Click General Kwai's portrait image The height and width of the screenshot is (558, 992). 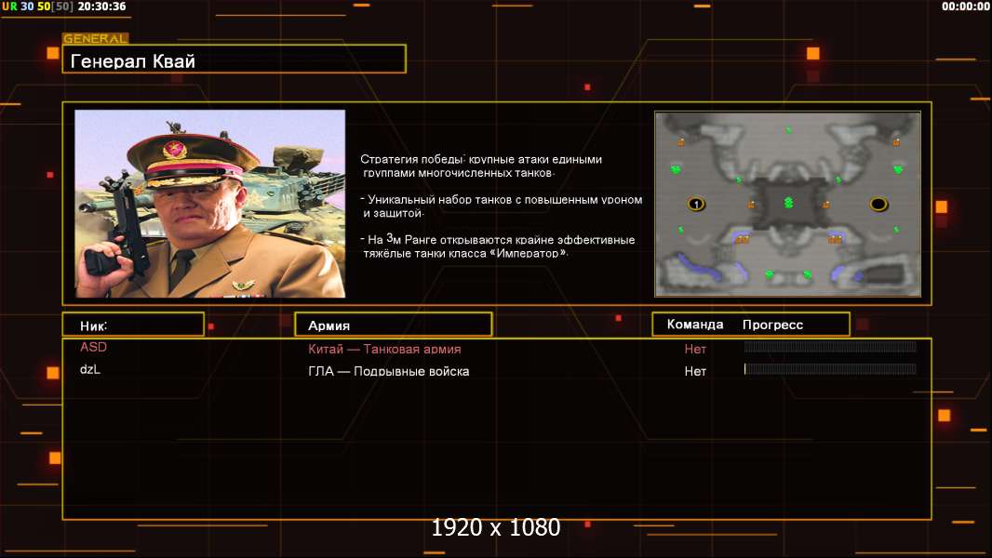pyautogui.click(x=210, y=204)
